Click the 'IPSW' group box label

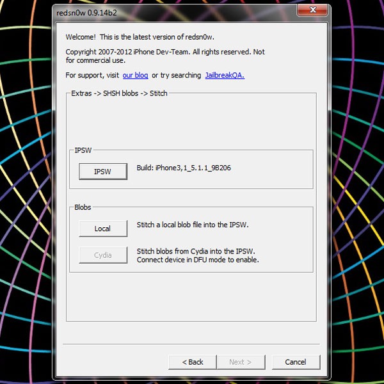tap(83, 150)
